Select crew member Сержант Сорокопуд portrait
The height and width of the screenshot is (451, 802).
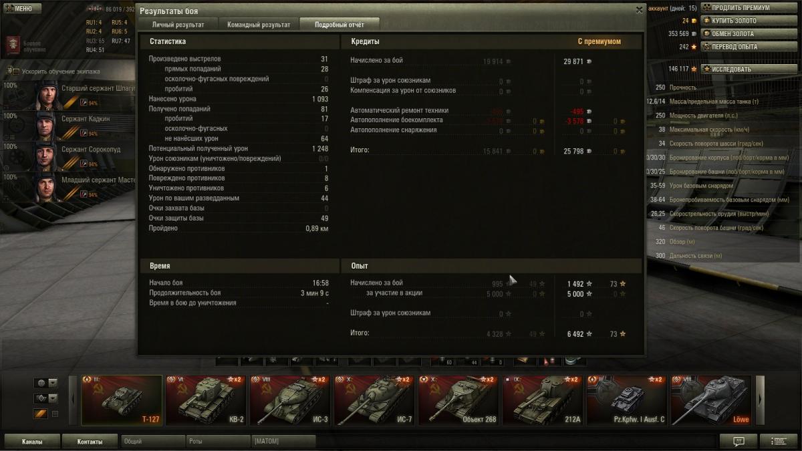tap(46, 156)
